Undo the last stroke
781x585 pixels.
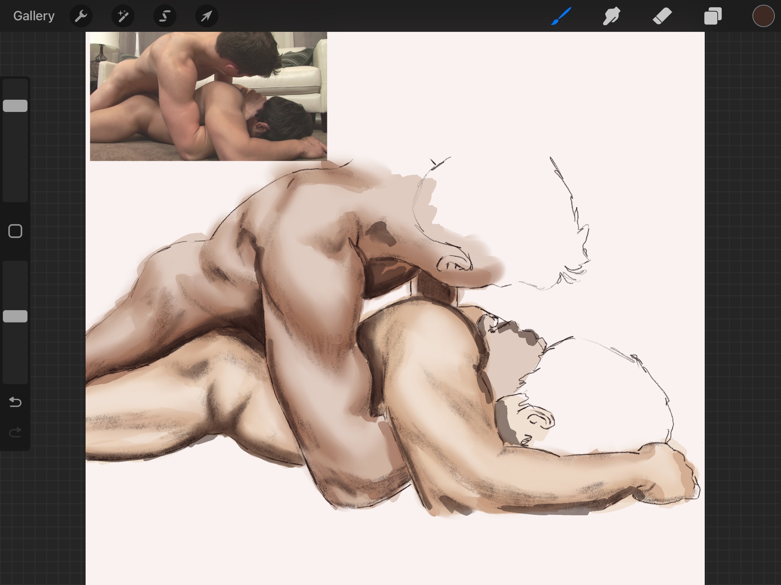click(15, 402)
